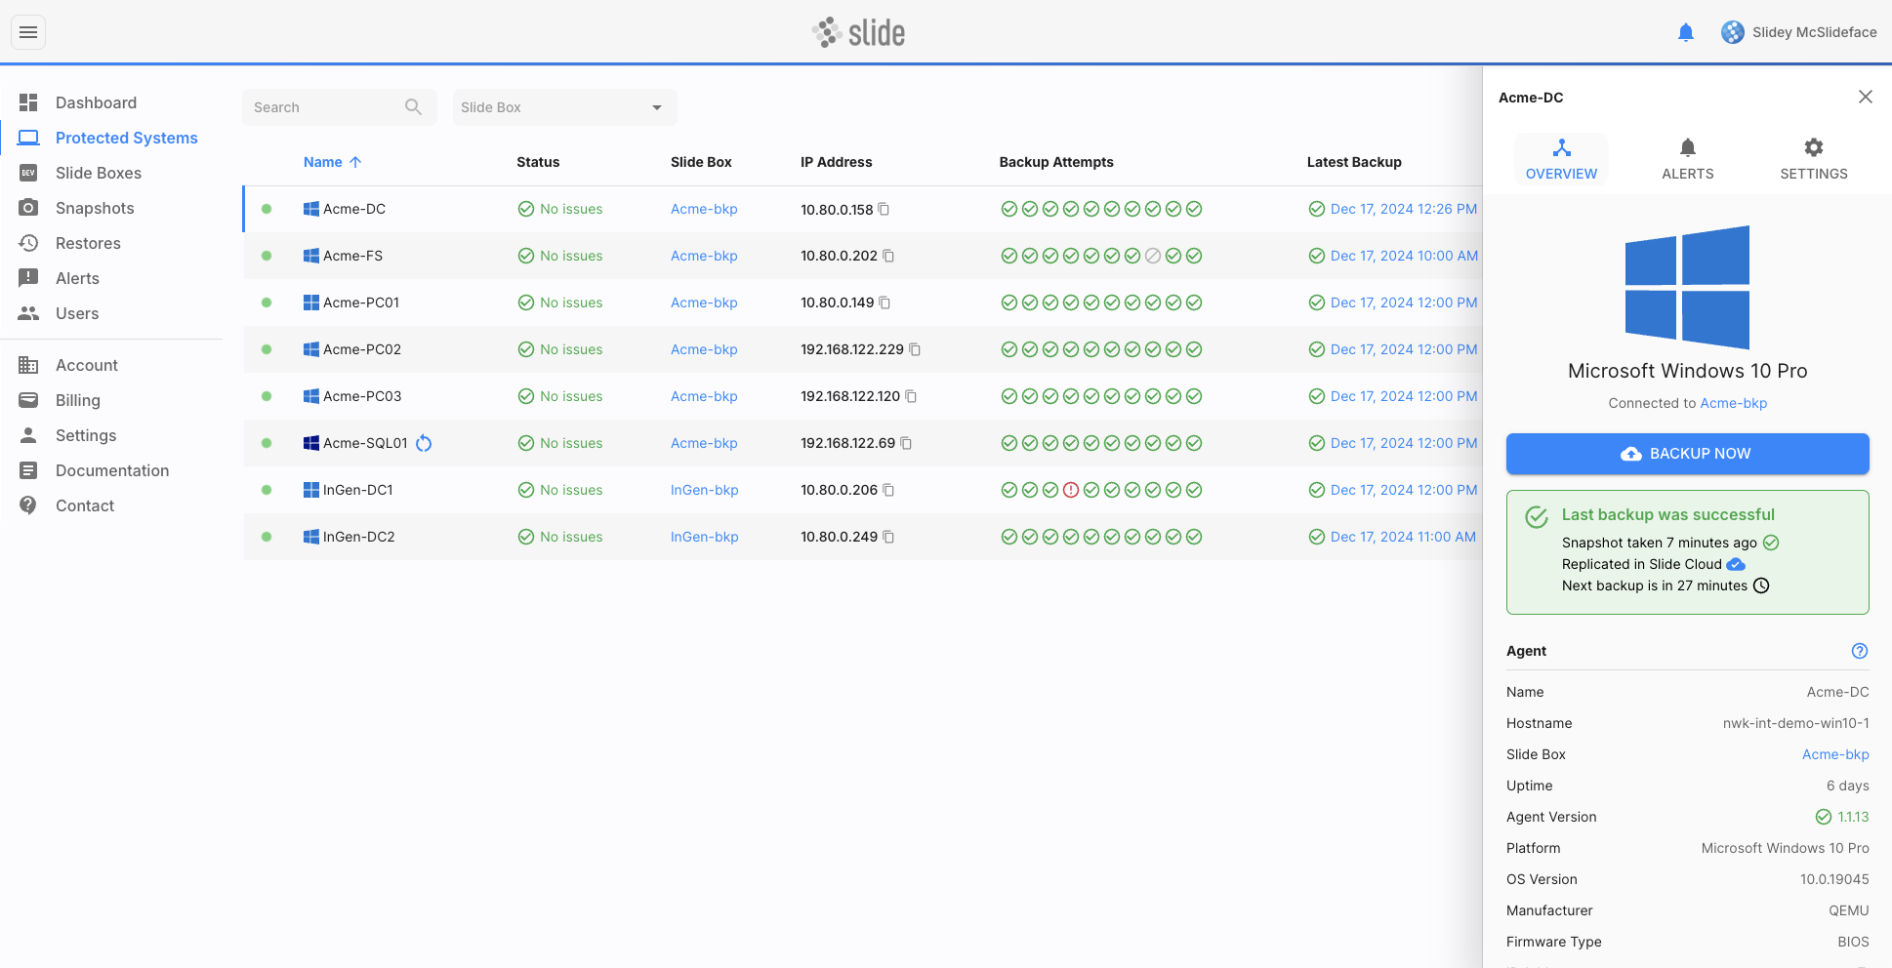Sort by the Name column header

point(332,162)
